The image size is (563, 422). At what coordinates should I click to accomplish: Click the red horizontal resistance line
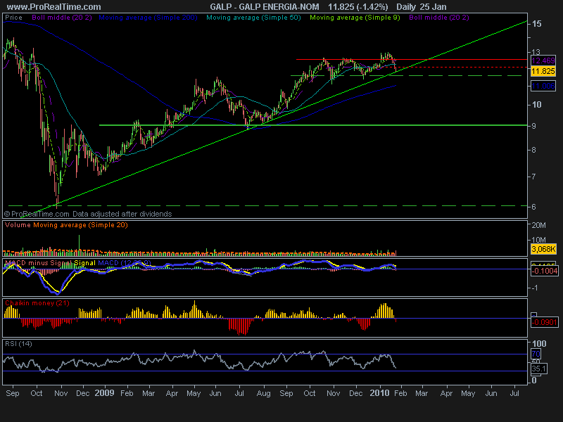coord(412,59)
